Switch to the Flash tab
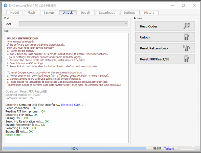Screen dimensions: 201x153 [x=31, y=13]
